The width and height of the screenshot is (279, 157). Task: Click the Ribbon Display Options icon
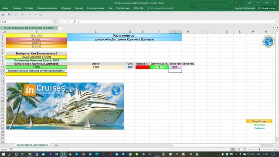point(250,3)
